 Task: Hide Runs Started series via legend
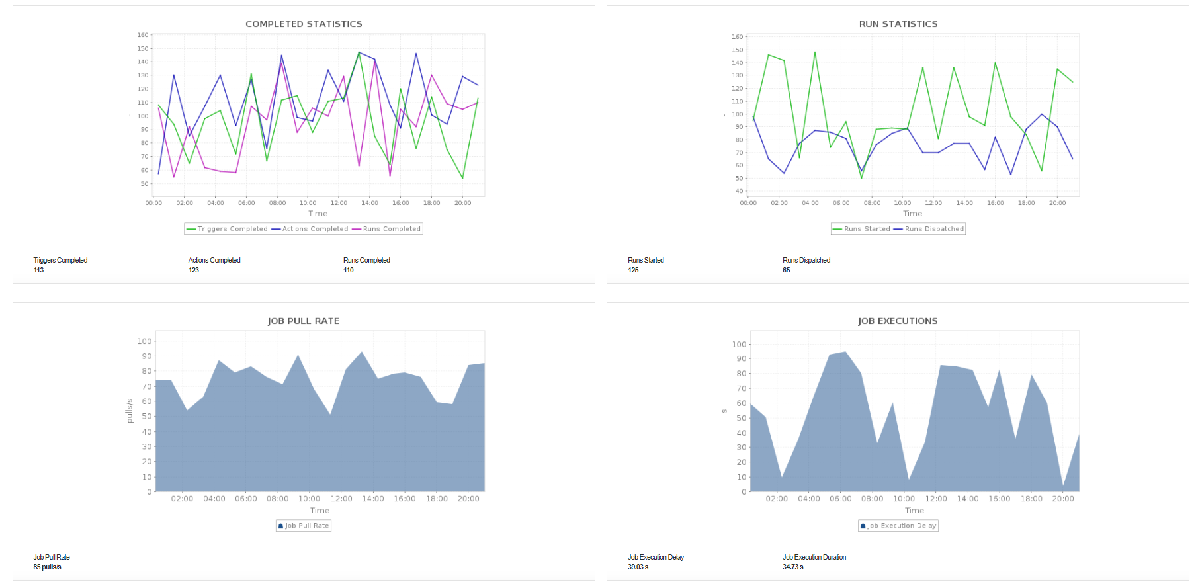867,229
